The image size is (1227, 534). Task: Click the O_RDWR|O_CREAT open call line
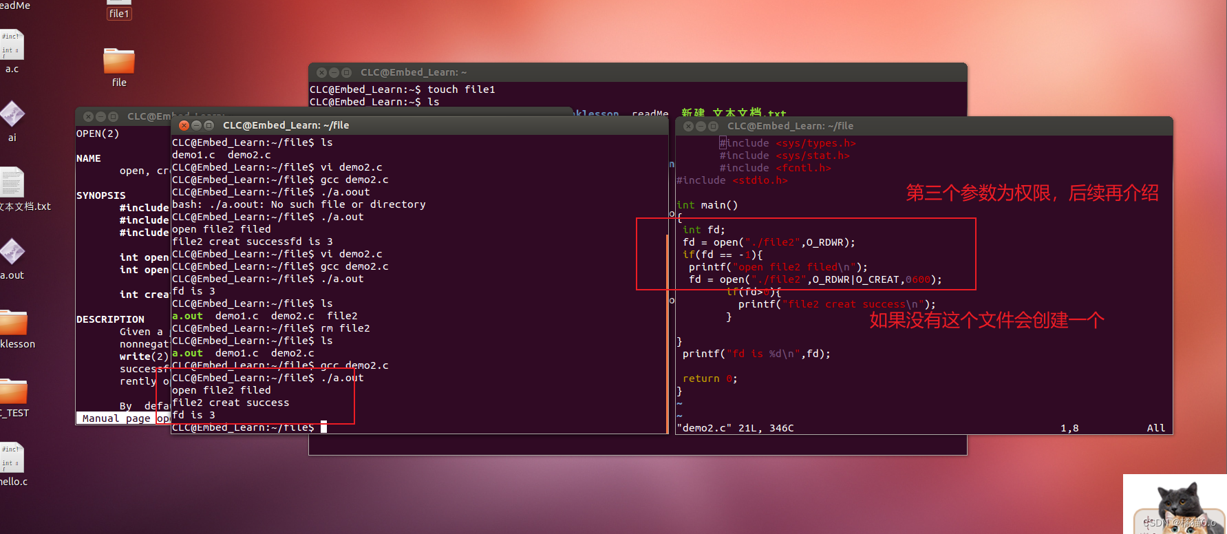pyautogui.click(x=815, y=279)
